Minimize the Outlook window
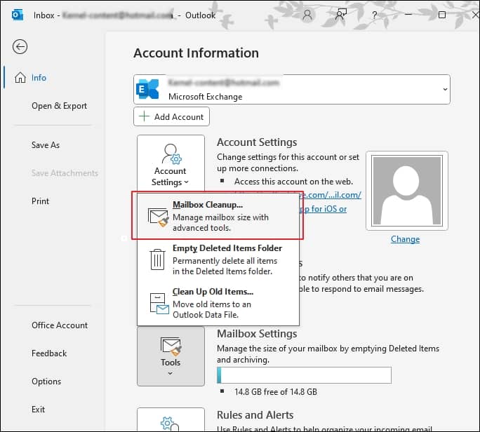480x432 pixels. pos(408,15)
